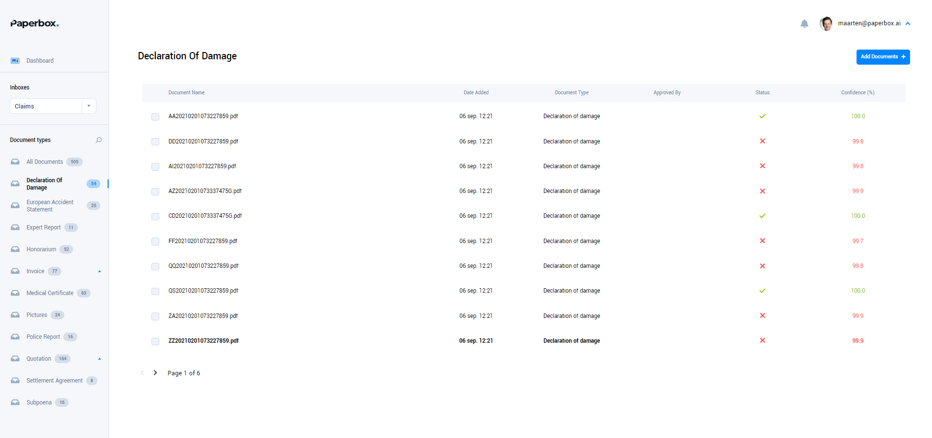Click the Page 1 of 6 label
The image size is (932, 438).
pyautogui.click(x=184, y=373)
